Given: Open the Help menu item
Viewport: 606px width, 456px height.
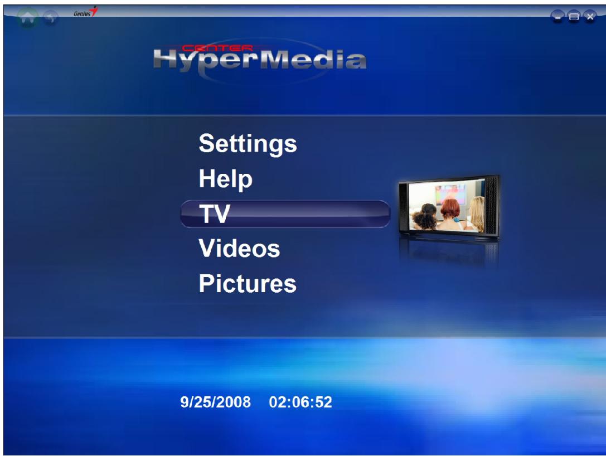Looking at the screenshot, I should (225, 178).
